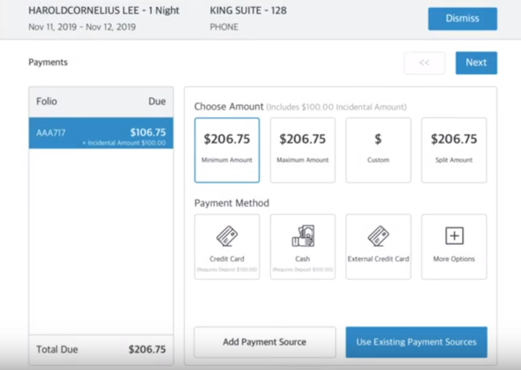
Task: Select folio AAA717 row
Action: (101, 133)
